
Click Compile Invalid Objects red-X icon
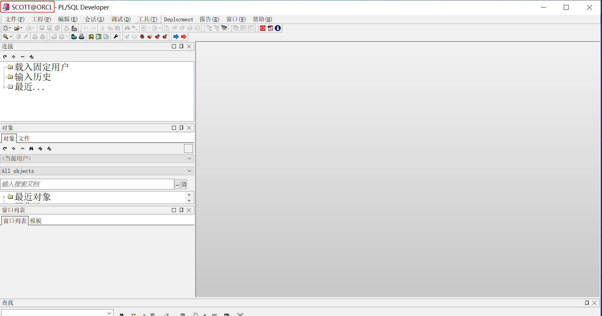pos(82,37)
